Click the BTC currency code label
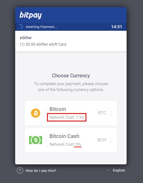 [x=102, y=113]
